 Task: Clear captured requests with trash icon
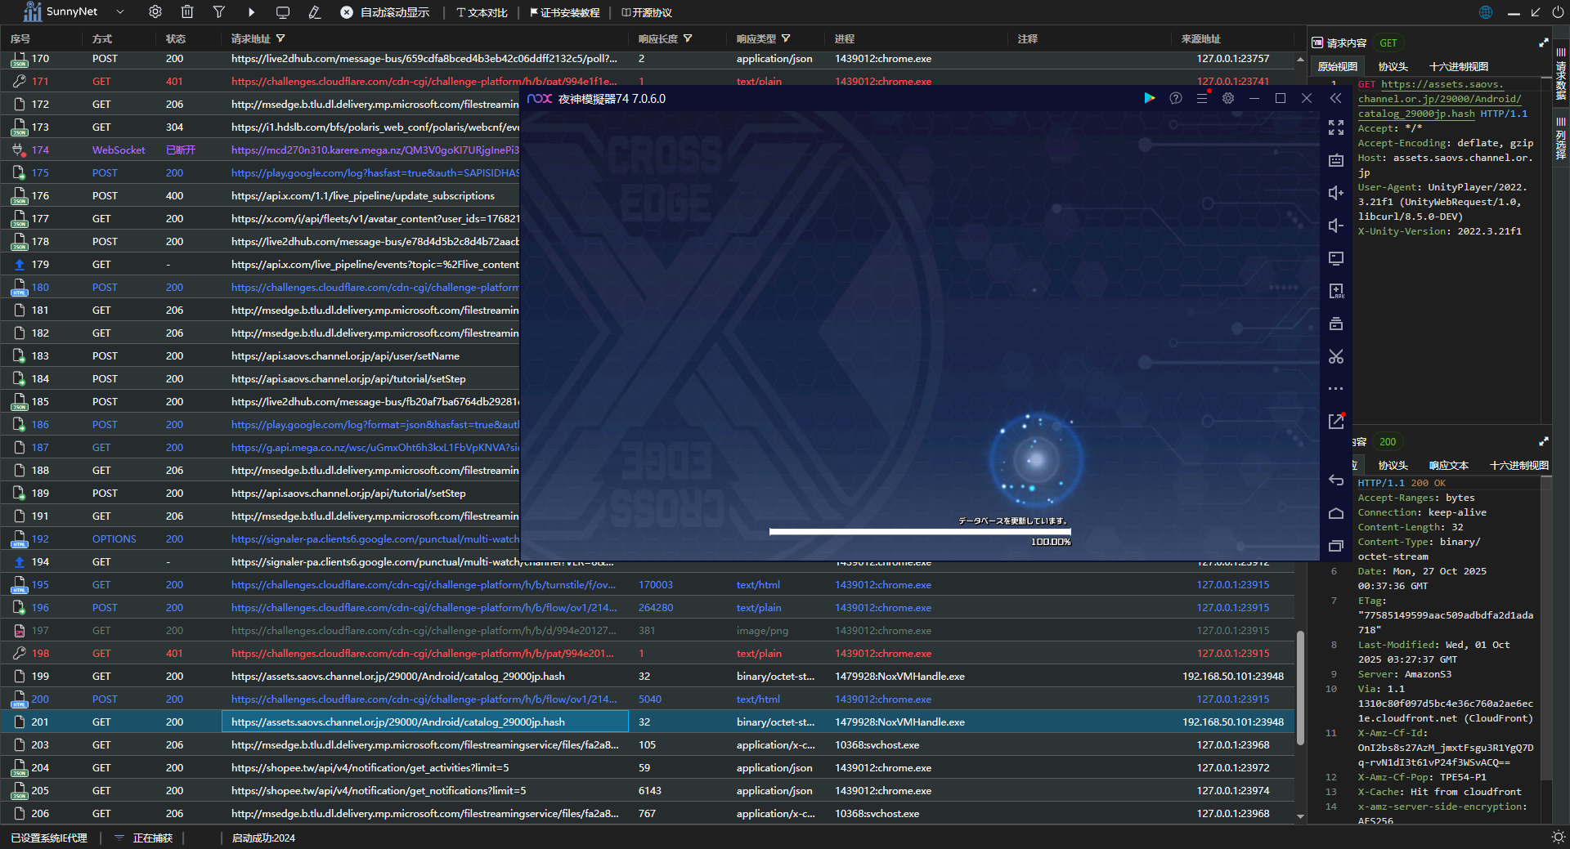187,12
